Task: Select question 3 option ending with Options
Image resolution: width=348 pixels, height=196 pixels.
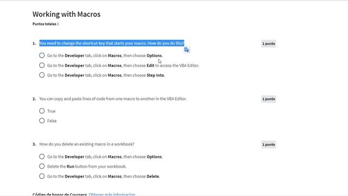Action: coord(42,156)
